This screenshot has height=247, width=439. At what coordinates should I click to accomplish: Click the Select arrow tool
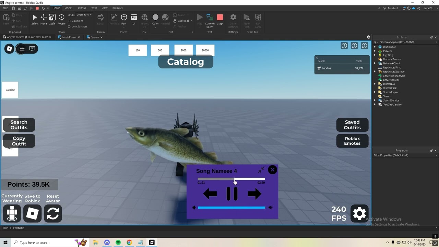(x=35, y=19)
